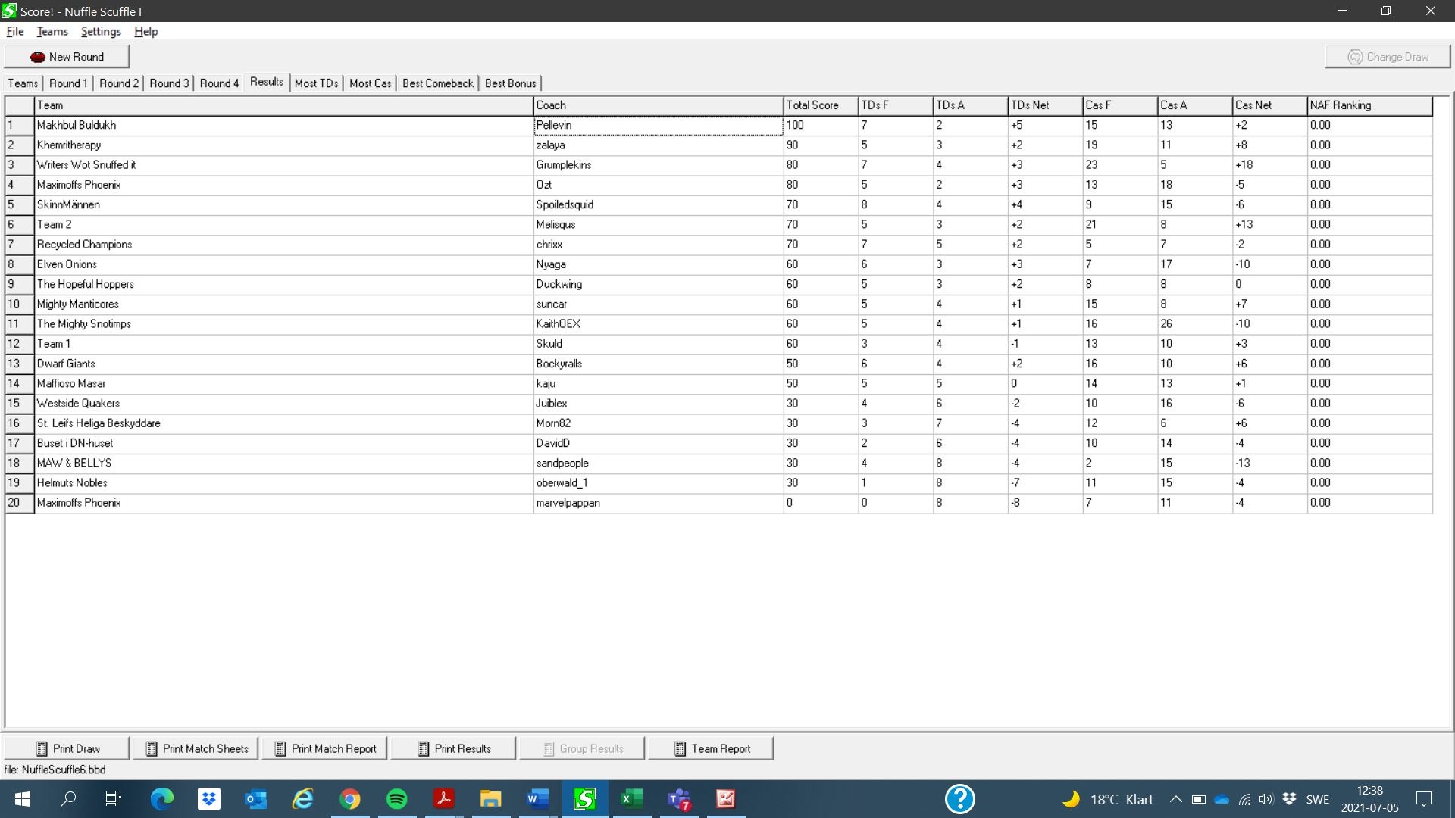
Task: Switch to the Most TDs tab
Action: tap(316, 83)
